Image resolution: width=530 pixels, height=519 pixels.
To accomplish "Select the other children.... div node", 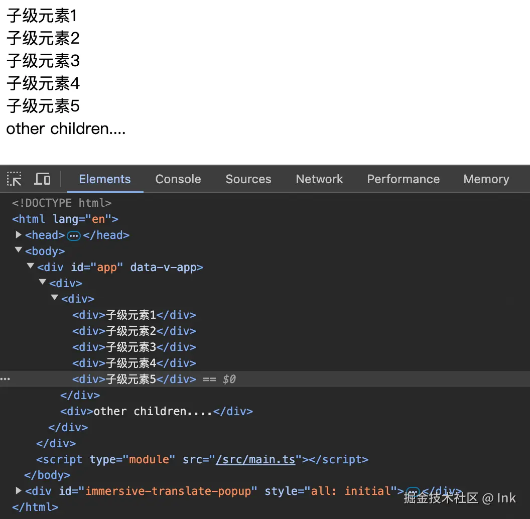I will 157,412.
